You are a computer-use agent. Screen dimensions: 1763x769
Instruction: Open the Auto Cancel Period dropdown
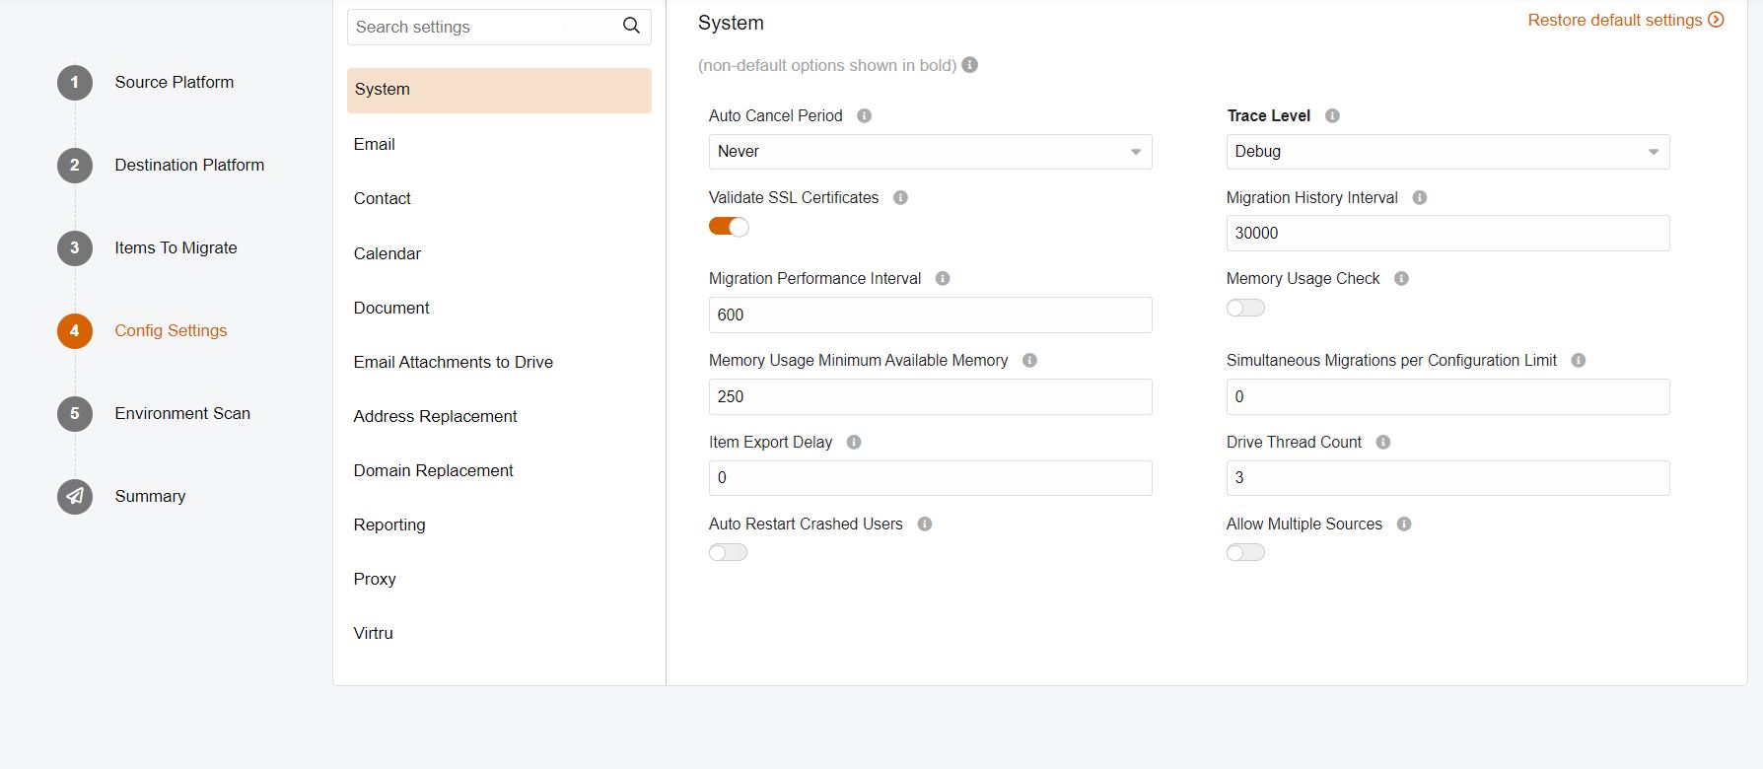(930, 152)
